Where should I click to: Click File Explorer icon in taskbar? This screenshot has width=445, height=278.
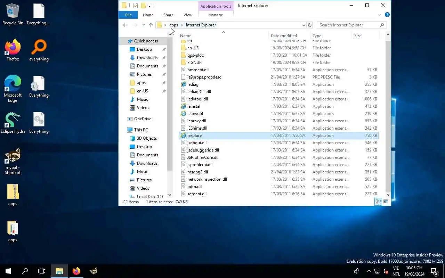point(59,271)
